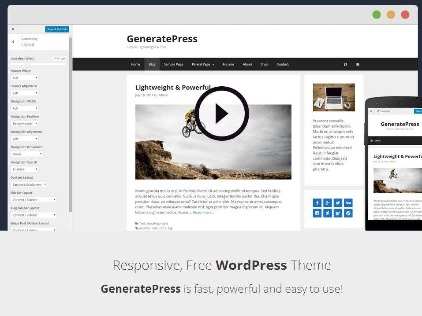This screenshot has height=316, width=422.
Task: Click the Google Plus icon
Action: (x=328, y=203)
